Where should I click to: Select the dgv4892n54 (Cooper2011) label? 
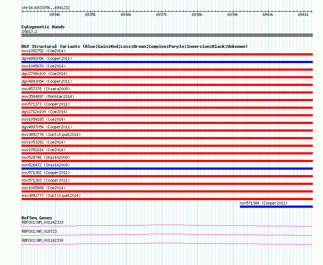tap(47, 58)
